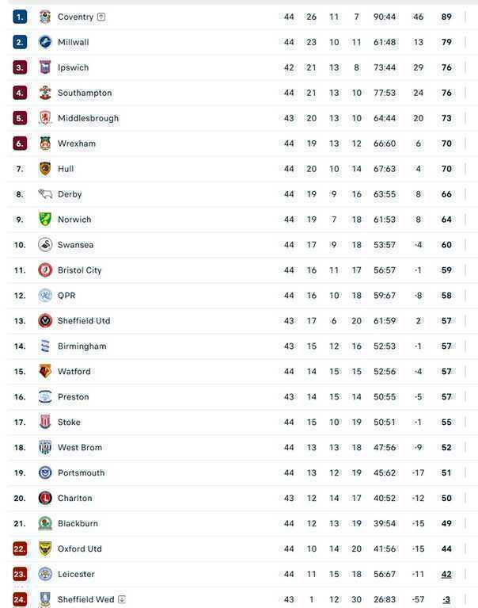Viewport: 478px width, 608px height.
Task: Select the Bristol City team name
Action: click(79, 270)
